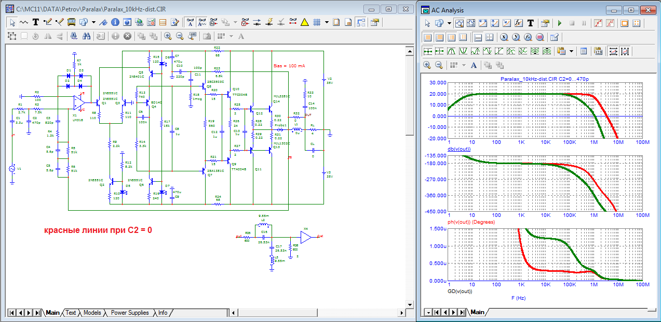Run the AC analysis with green play

point(559,23)
